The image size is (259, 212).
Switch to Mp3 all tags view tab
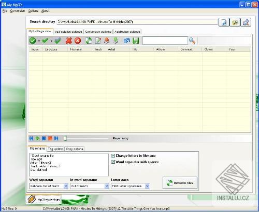40,31
